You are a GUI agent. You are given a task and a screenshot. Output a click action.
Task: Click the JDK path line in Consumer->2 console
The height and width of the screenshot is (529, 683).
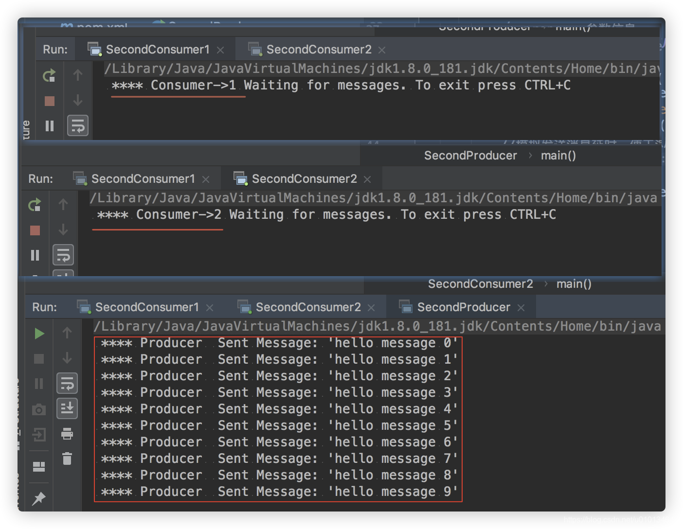pos(374,198)
